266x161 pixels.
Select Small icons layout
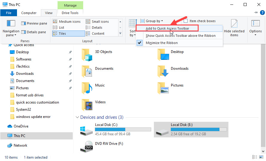click(97, 22)
